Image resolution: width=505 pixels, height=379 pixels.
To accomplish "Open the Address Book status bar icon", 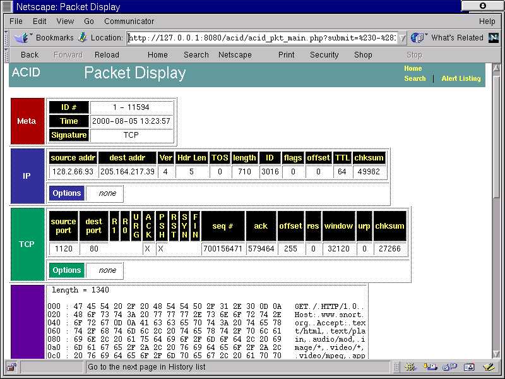I will (469, 367).
